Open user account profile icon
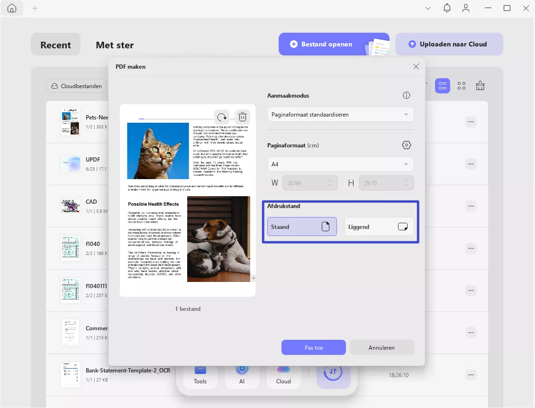The image size is (535, 408). (466, 8)
